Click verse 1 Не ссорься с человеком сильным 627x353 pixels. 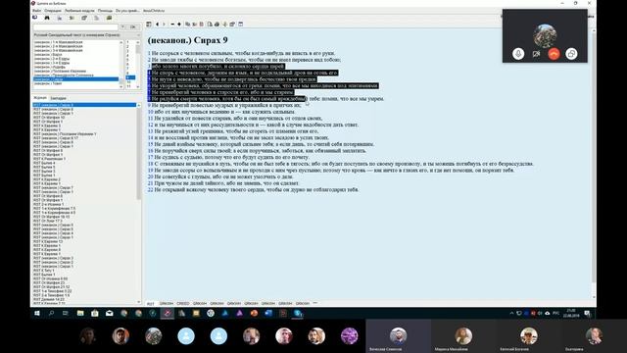point(242,53)
